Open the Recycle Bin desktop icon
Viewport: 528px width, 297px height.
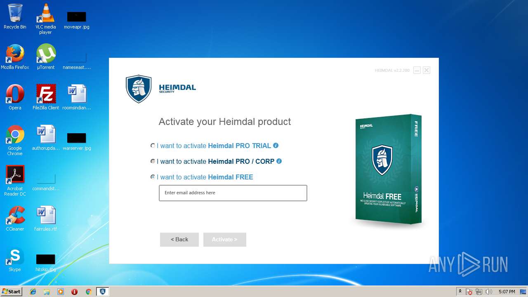[x=15, y=16]
